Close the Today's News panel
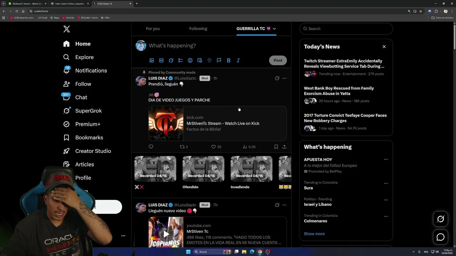456x256 pixels. pyautogui.click(x=384, y=47)
